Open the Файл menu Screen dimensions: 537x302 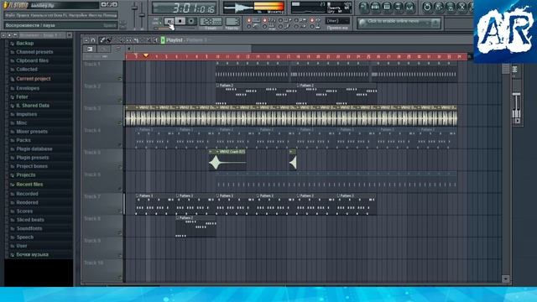[9, 15]
